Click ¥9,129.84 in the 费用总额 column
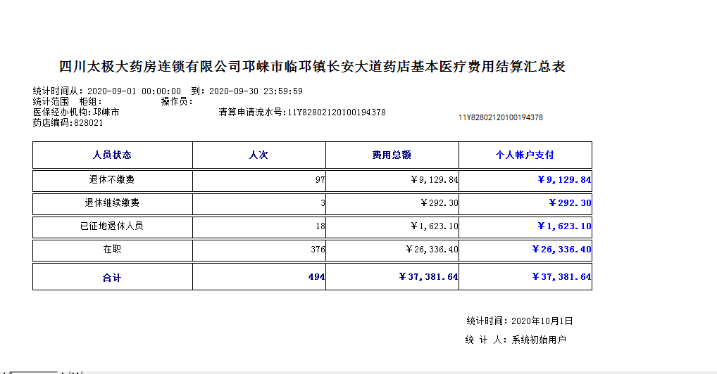The width and height of the screenshot is (717, 374). (435, 180)
